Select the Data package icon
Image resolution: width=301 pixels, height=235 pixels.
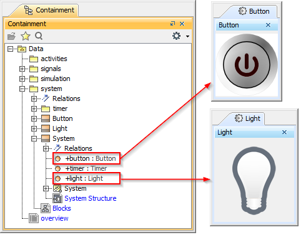pyautogui.click(x=22, y=49)
